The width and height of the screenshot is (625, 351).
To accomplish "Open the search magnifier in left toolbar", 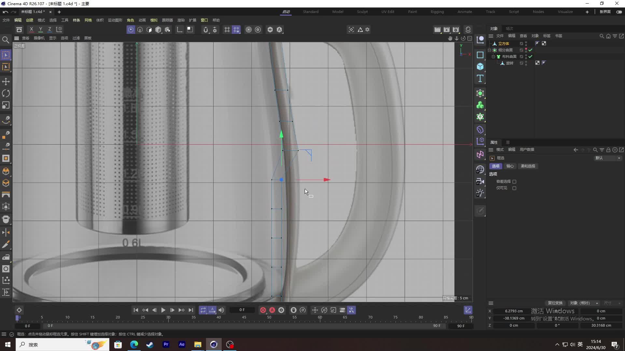I will pyautogui.click(x=6, y=40).
